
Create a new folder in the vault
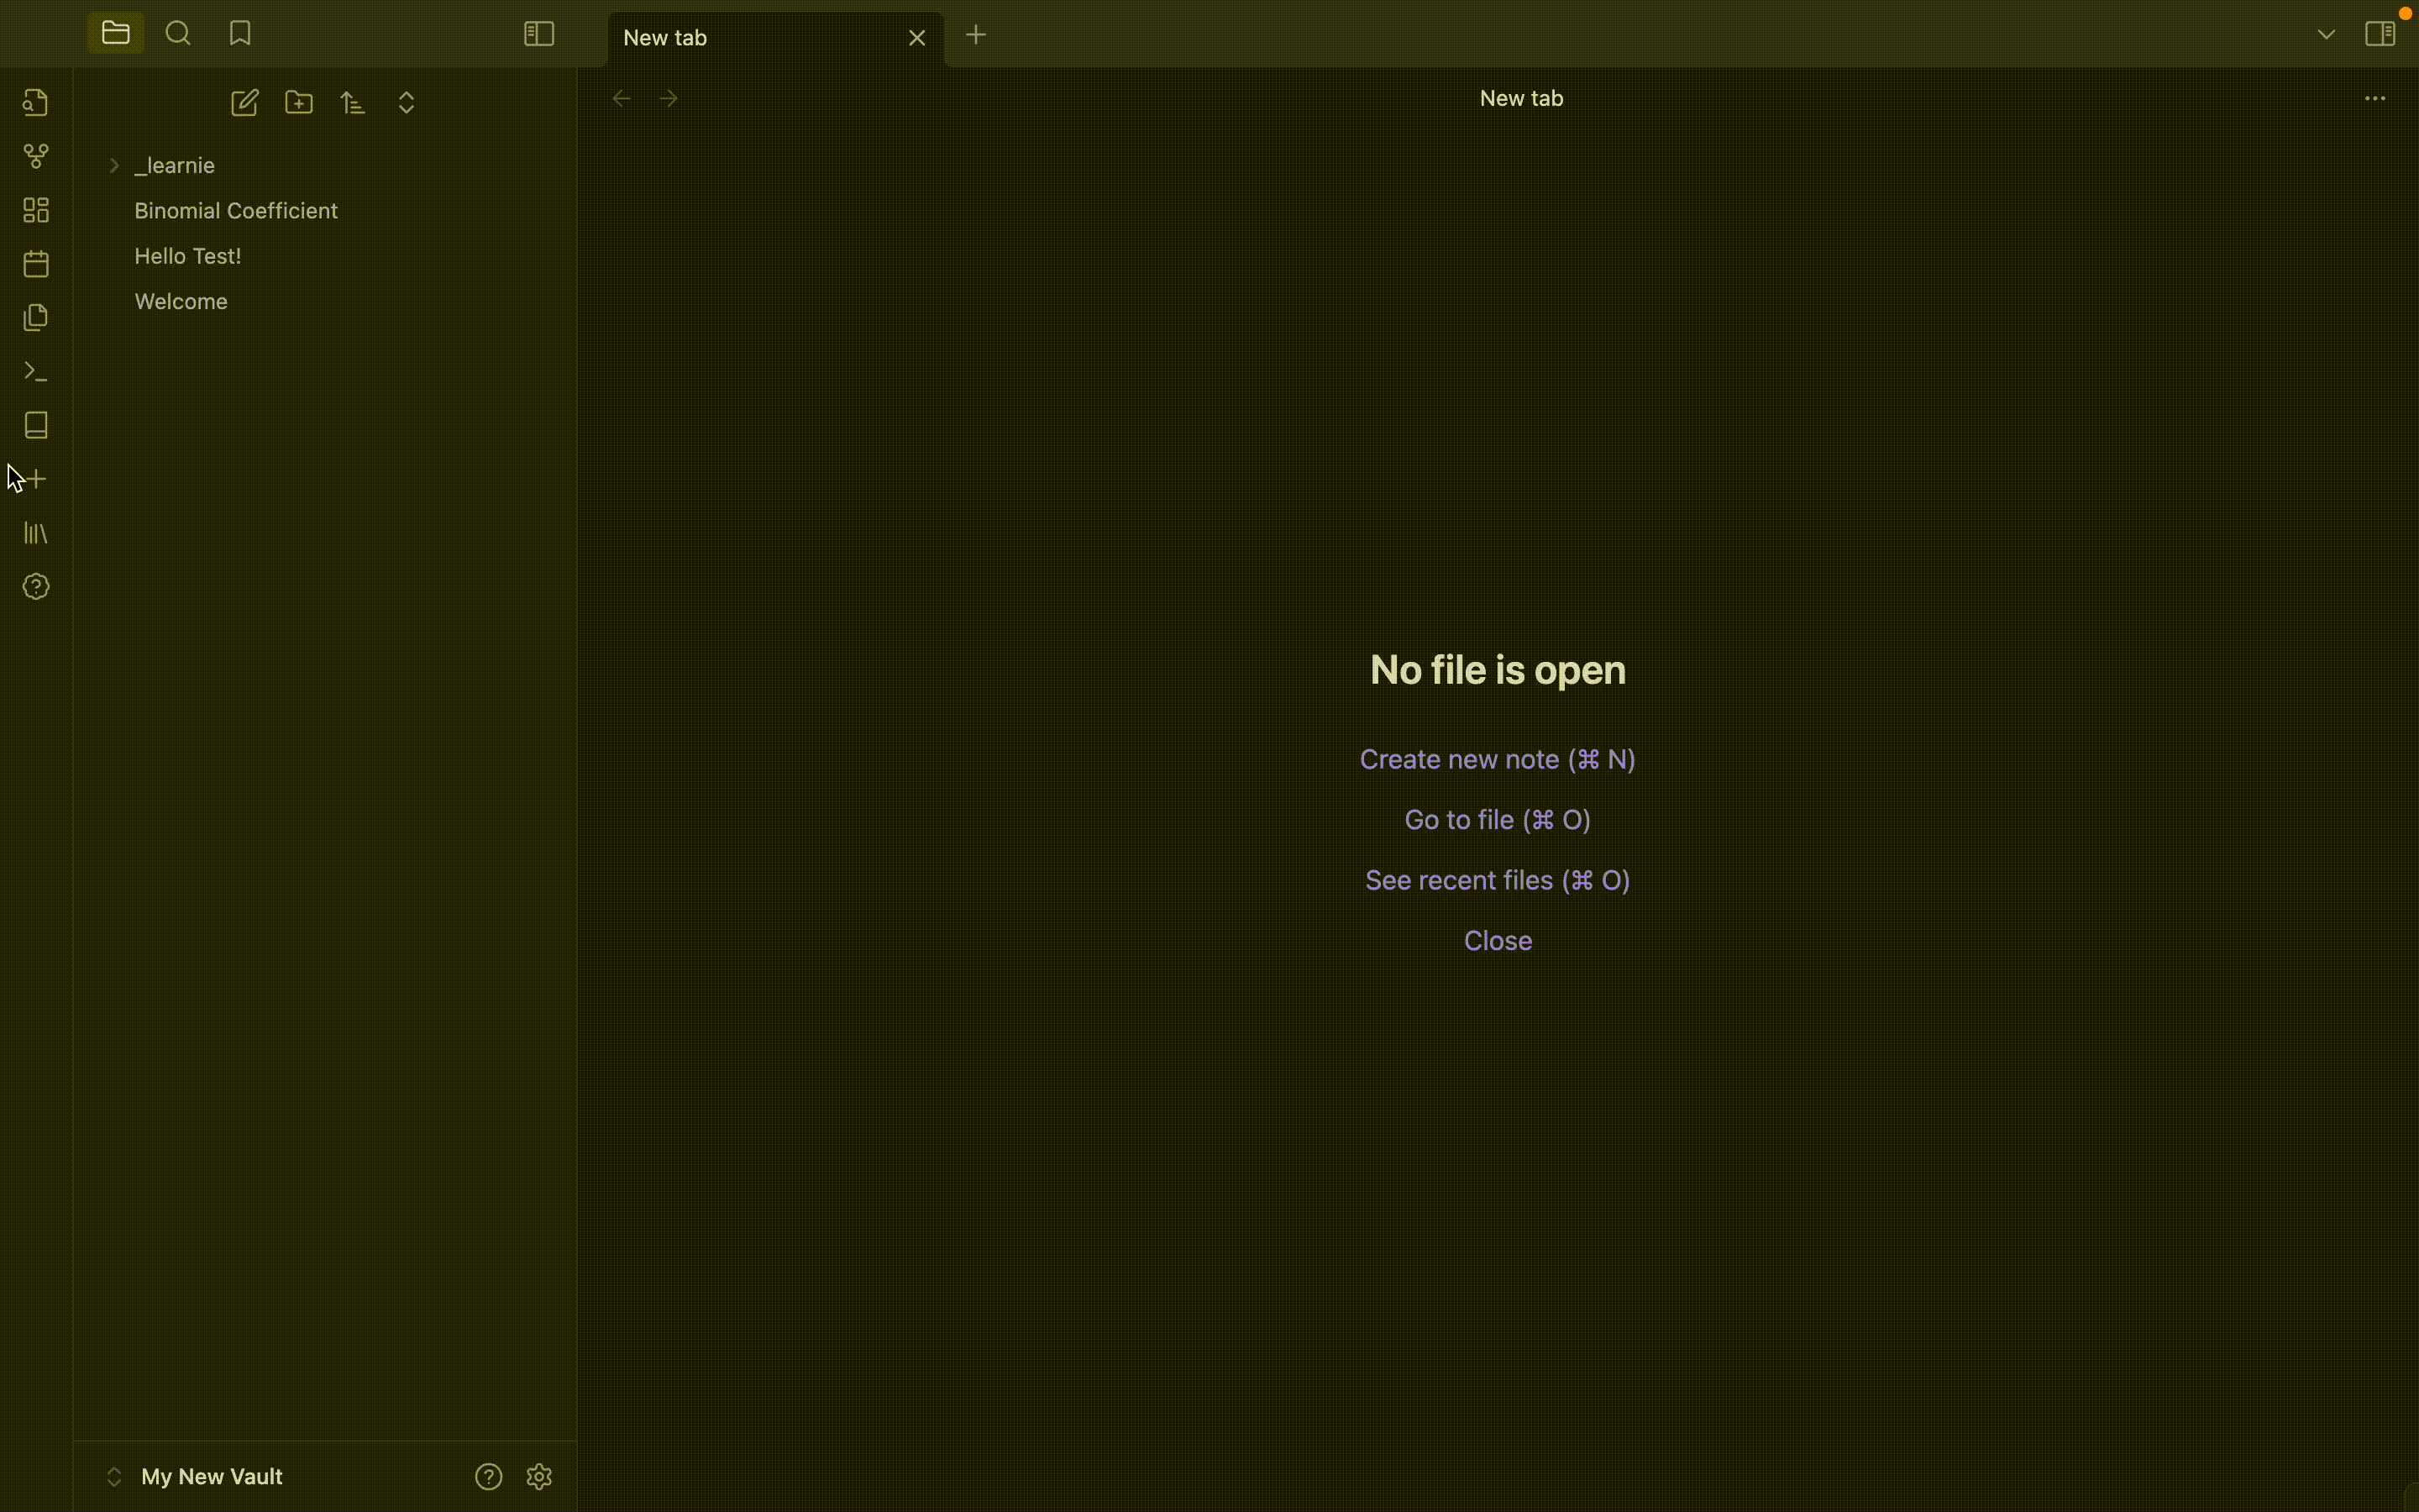point(298,102)
